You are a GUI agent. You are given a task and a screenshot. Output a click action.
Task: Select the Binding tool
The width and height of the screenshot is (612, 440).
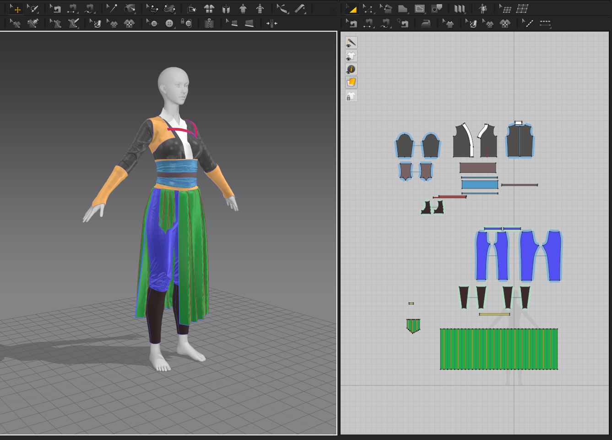249,23
